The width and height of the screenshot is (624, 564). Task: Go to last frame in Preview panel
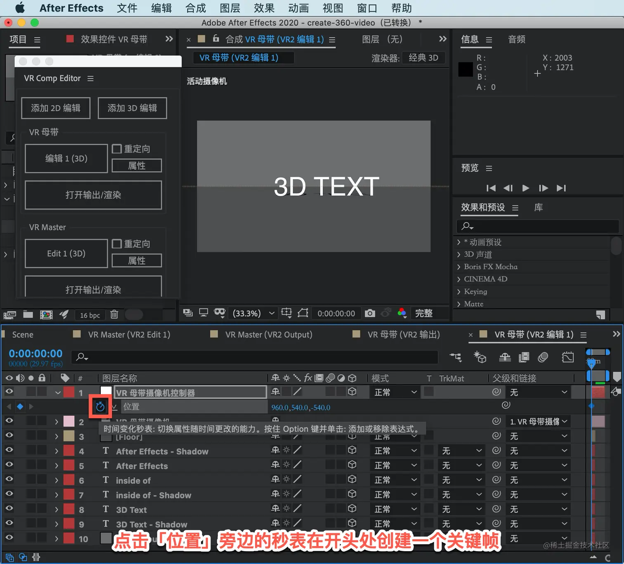point(561,188)
